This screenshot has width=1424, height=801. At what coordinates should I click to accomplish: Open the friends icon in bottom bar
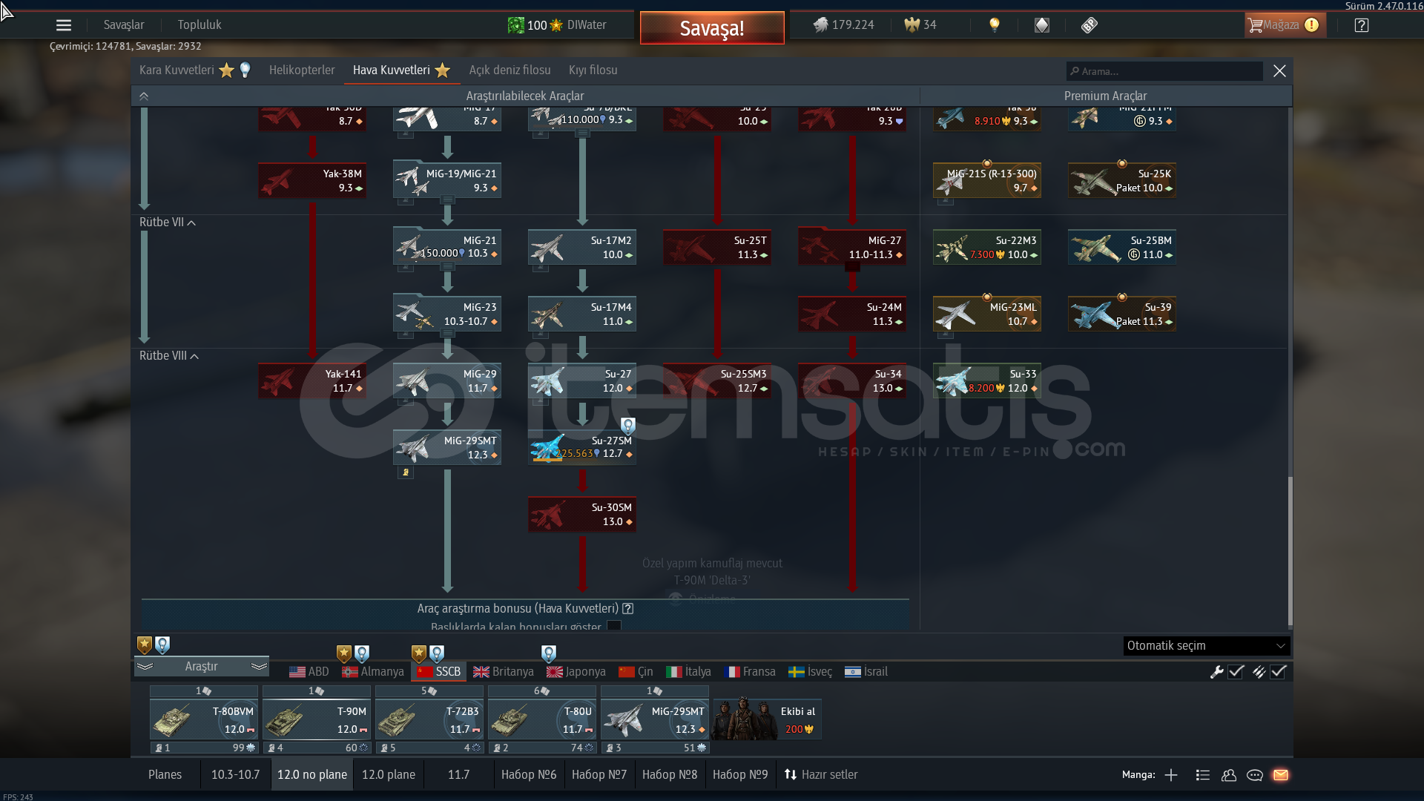(1229, 775)
